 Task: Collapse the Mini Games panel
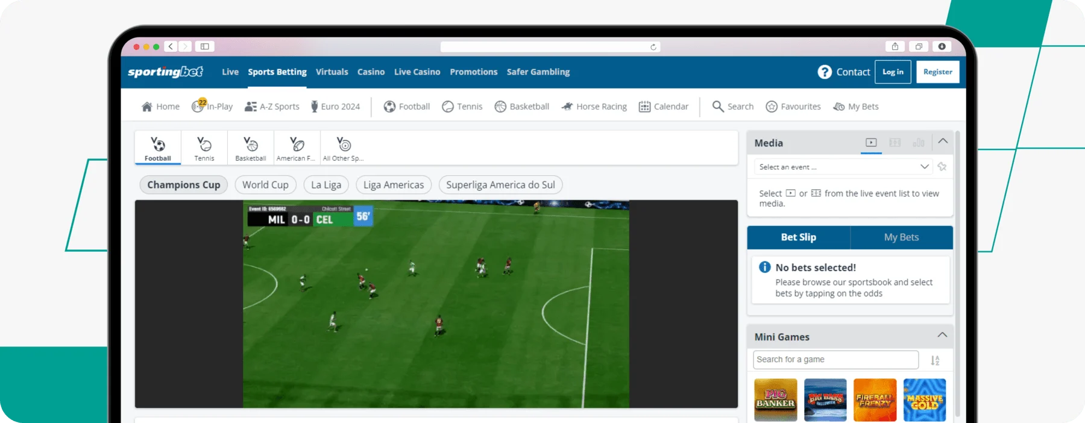(942, 335)
